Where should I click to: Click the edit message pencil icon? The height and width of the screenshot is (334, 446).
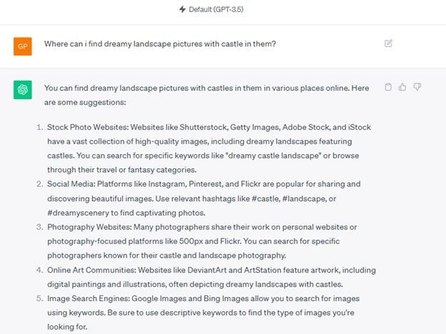tap(388, 44)
